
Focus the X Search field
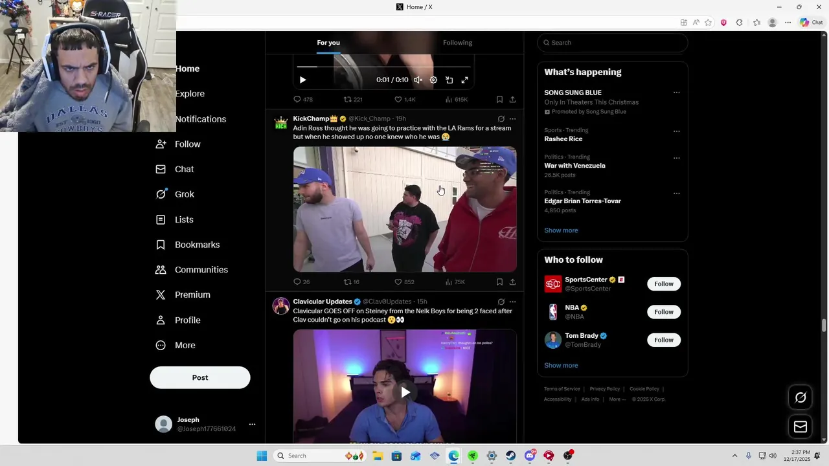[612, 43]
